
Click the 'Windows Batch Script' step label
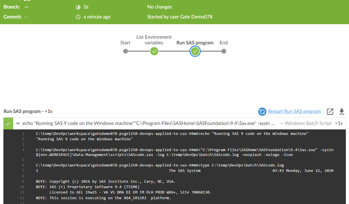308,123
